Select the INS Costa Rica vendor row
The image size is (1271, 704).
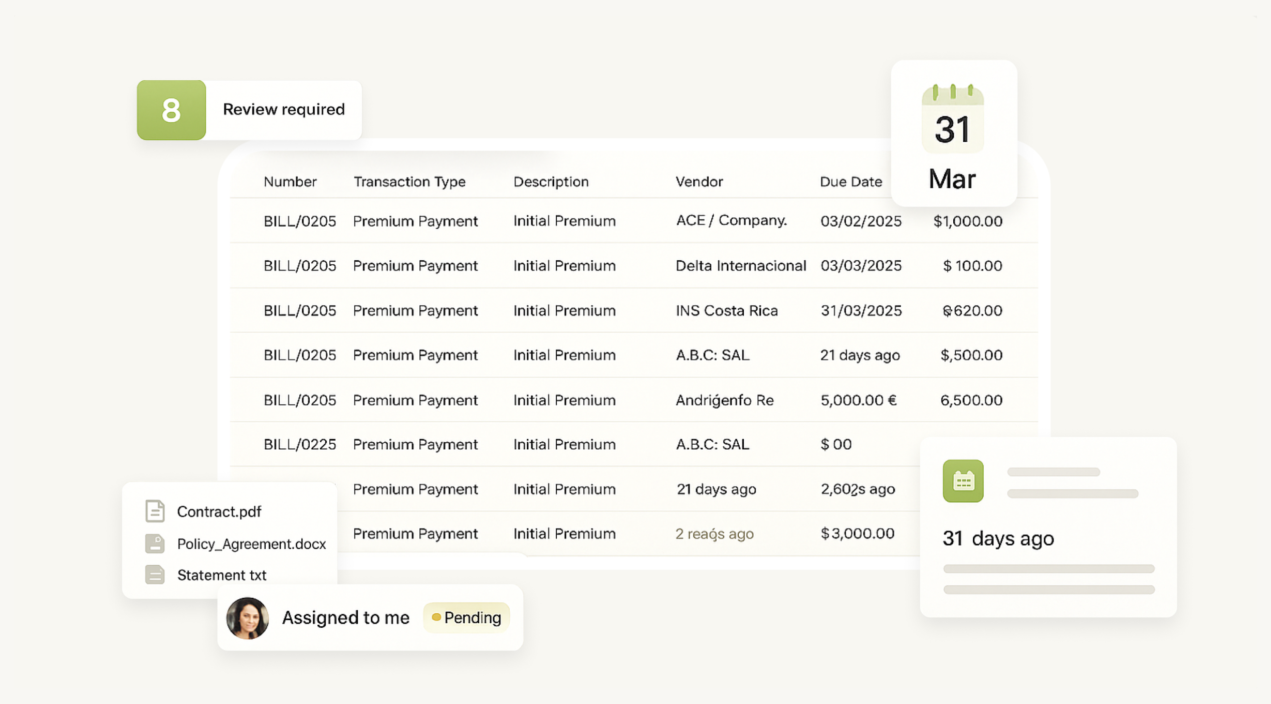click(x=727, y=311)
